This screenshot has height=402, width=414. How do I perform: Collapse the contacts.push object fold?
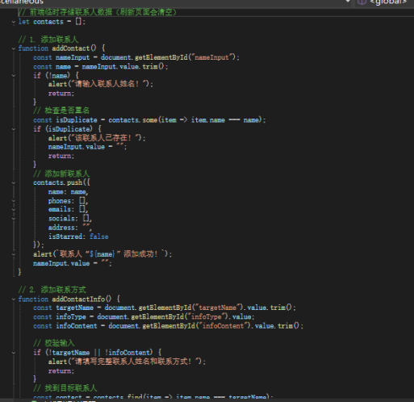coord(14,182)
